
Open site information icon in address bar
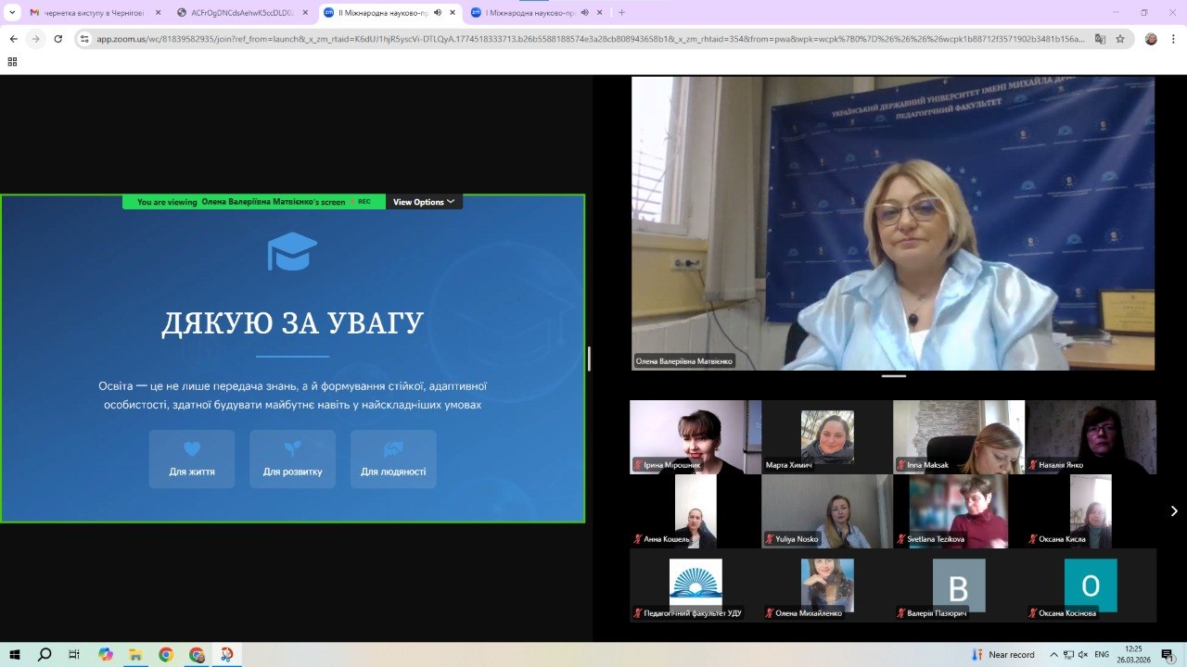pyautogui.click(x=84, y=39)
